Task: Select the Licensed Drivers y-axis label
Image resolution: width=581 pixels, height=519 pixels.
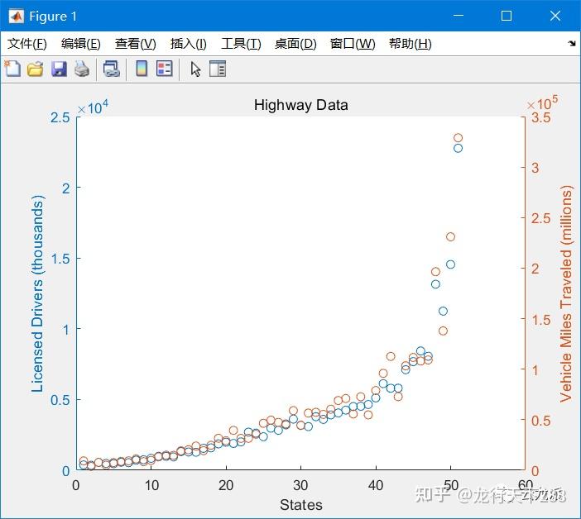Action: coord(37,293)
